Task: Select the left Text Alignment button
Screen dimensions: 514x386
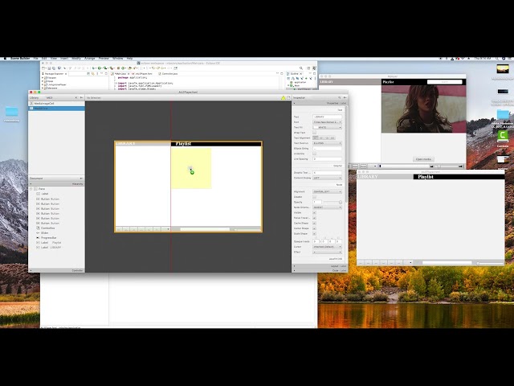Action: [x=316, y=138]
